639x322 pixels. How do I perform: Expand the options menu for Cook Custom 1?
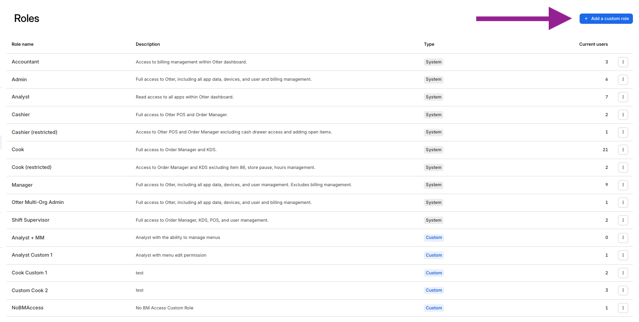(623, 273)
